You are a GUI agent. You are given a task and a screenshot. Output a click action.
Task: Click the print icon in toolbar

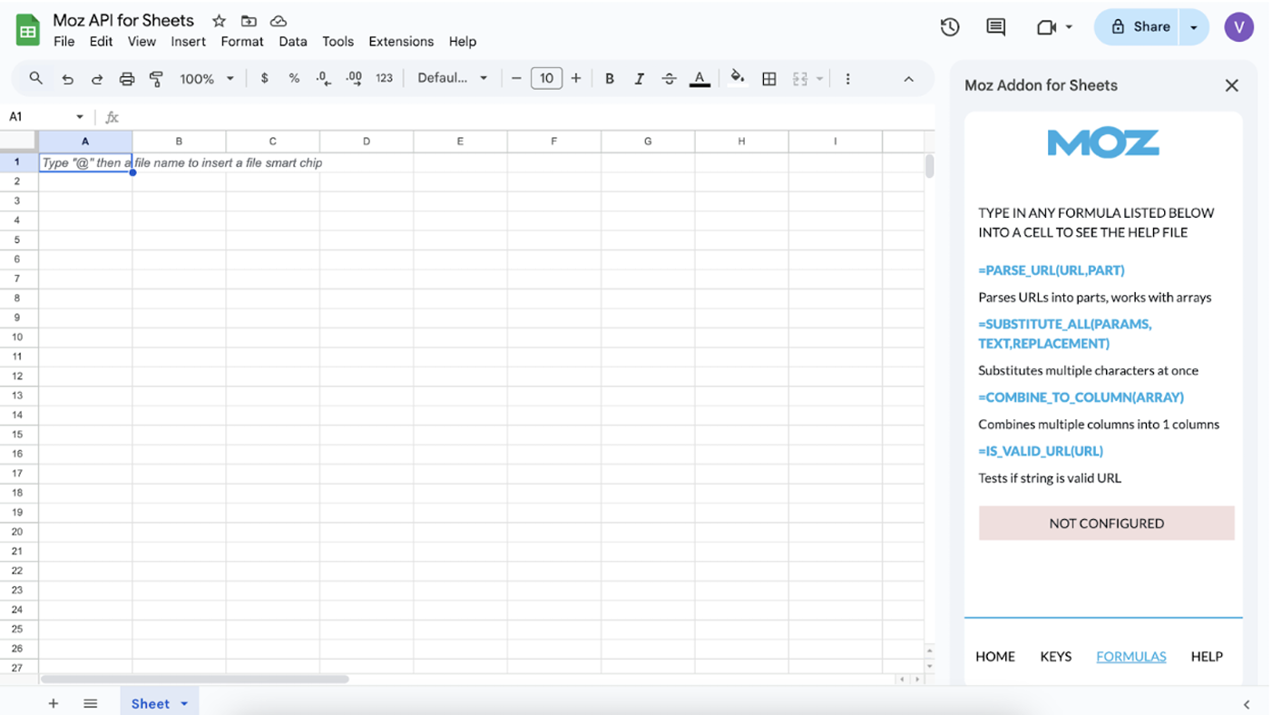[x=127, y=79]
